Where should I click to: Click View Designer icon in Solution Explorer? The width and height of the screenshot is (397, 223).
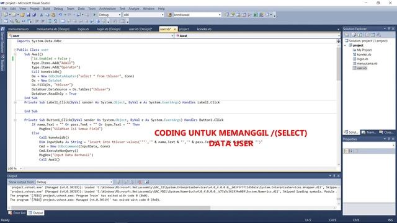click(x=373, y=35)
